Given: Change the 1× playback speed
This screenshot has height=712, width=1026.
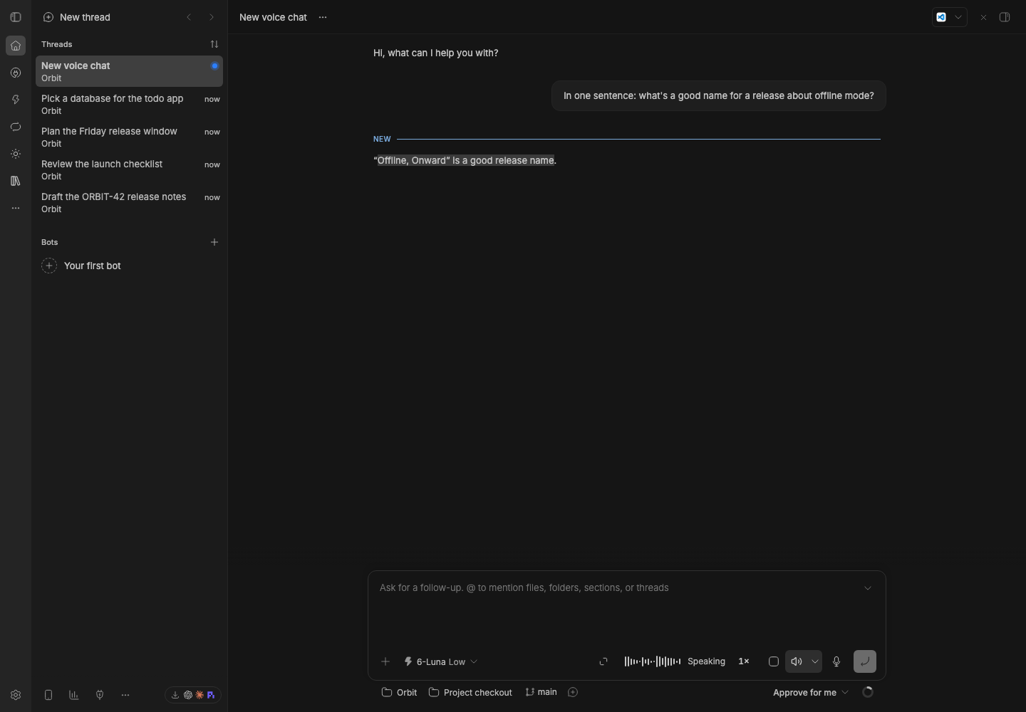Looking at the screenshot, I should (744, 661).
